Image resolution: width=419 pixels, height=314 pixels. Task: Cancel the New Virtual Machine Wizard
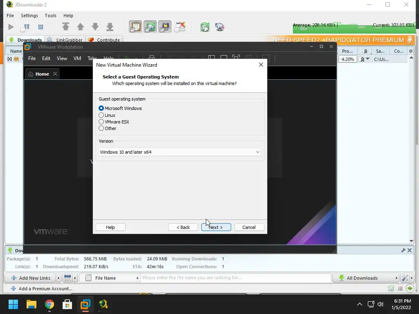coord(249,227)
